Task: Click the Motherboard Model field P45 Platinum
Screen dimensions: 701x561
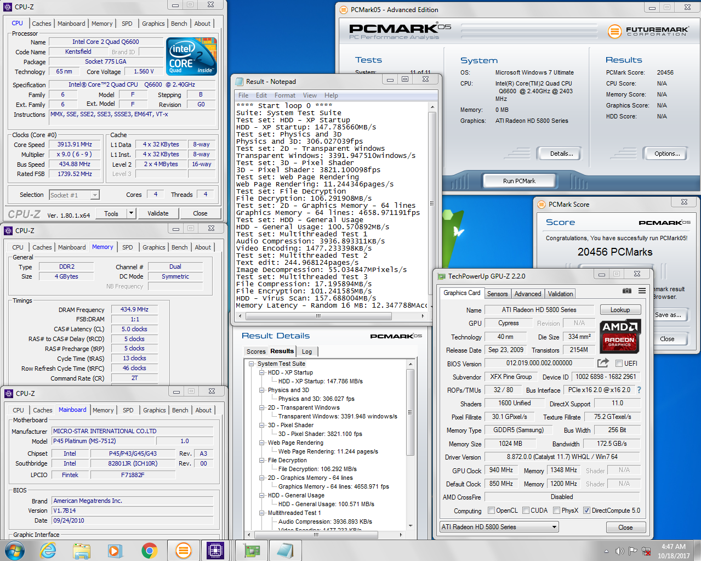Action: pyautogui.click(x=104, y=441)
